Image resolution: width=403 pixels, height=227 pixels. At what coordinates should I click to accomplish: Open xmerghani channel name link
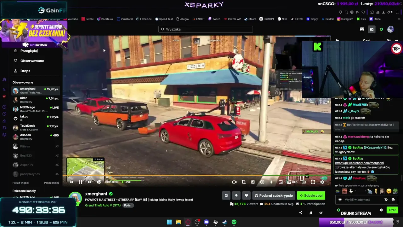tap(96, 194)
